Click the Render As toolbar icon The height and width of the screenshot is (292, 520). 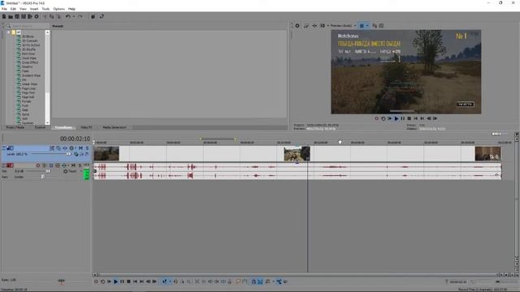point(30,16)
